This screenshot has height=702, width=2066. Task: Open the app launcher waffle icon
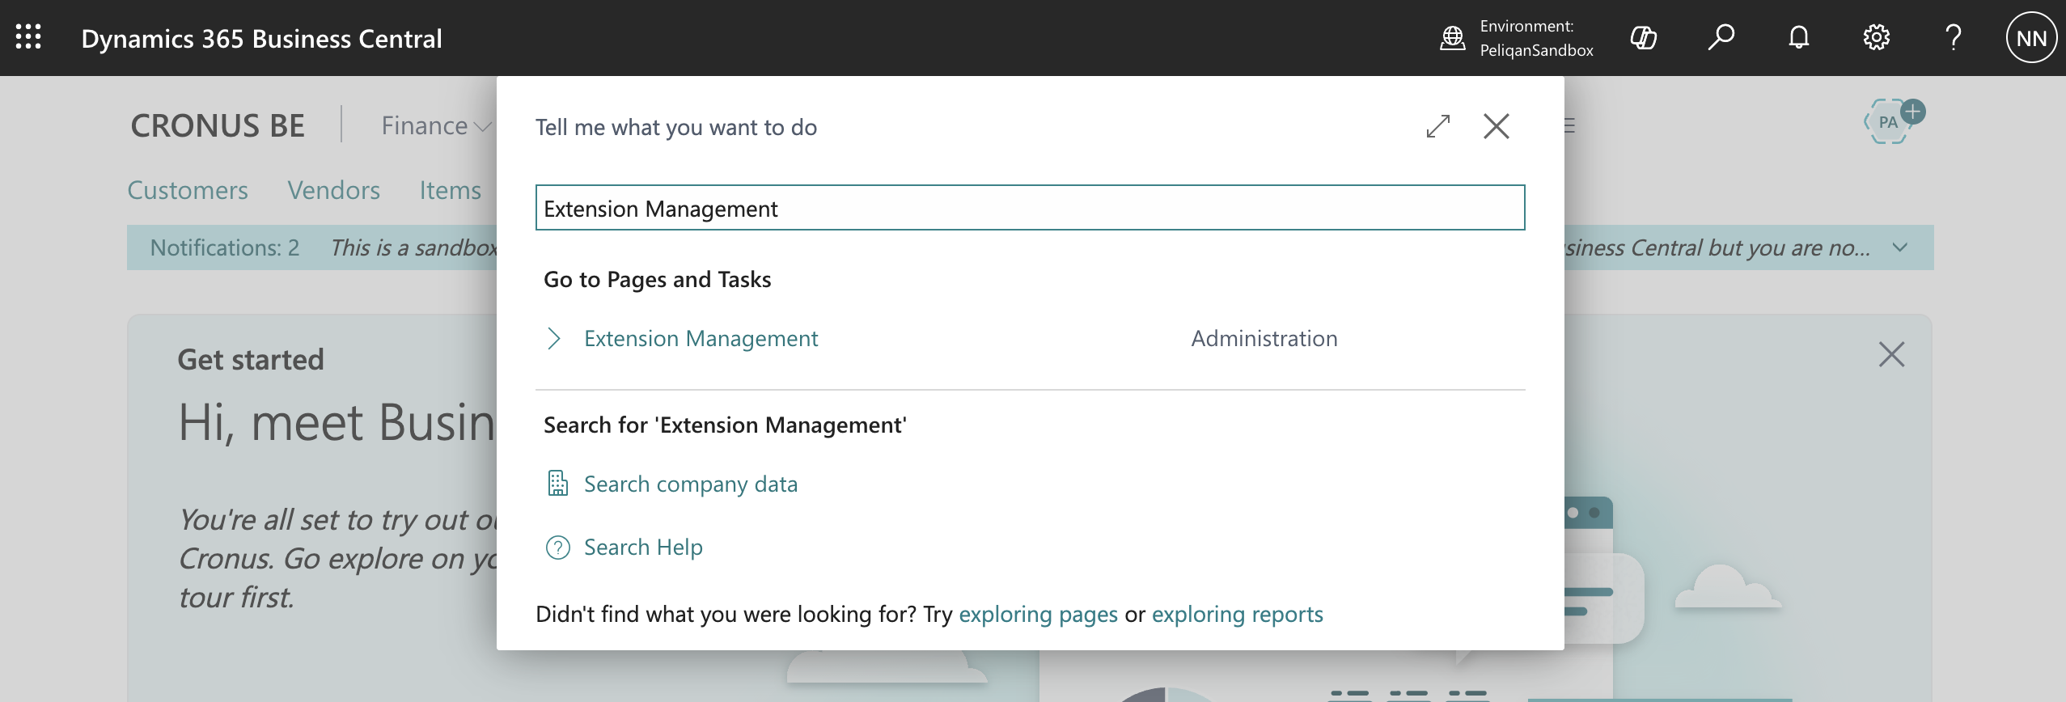pyautogui.click(x=28, y=37)
